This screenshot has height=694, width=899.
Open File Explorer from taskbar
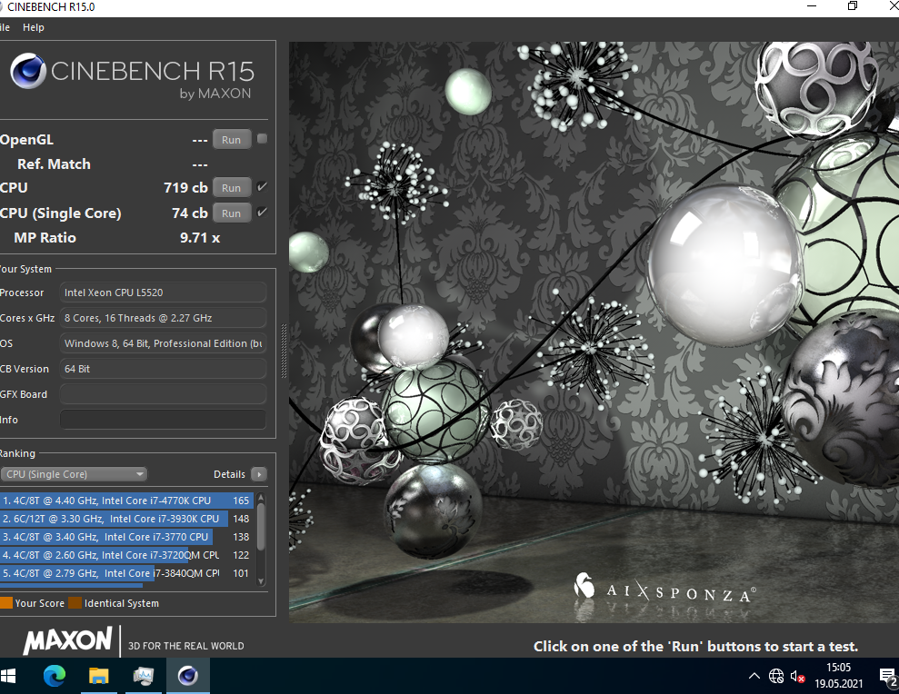[98, 676]
